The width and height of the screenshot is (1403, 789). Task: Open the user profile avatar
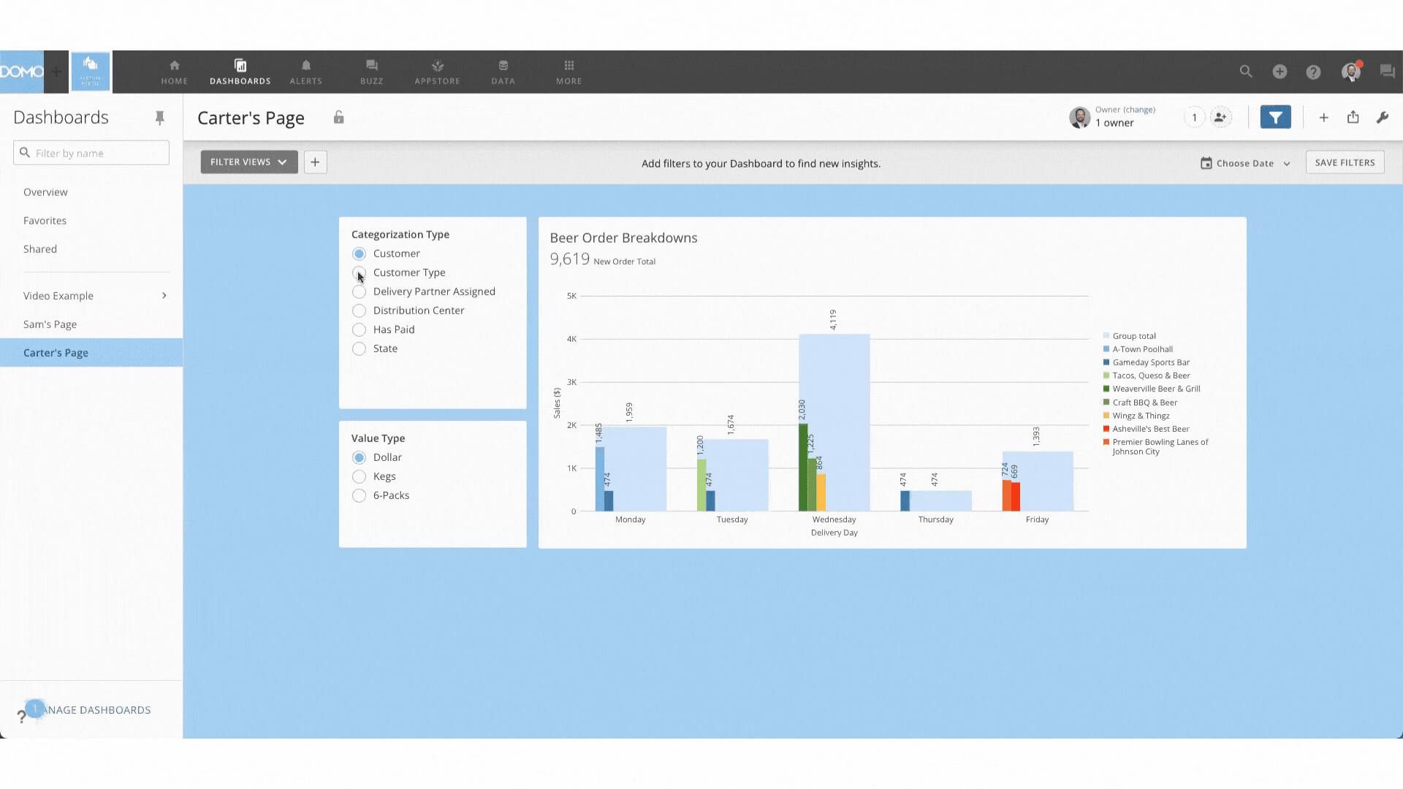(x=1351, y=72)
